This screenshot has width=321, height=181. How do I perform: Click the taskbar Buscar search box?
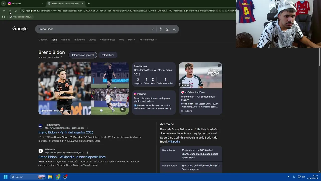click(28, 177)
